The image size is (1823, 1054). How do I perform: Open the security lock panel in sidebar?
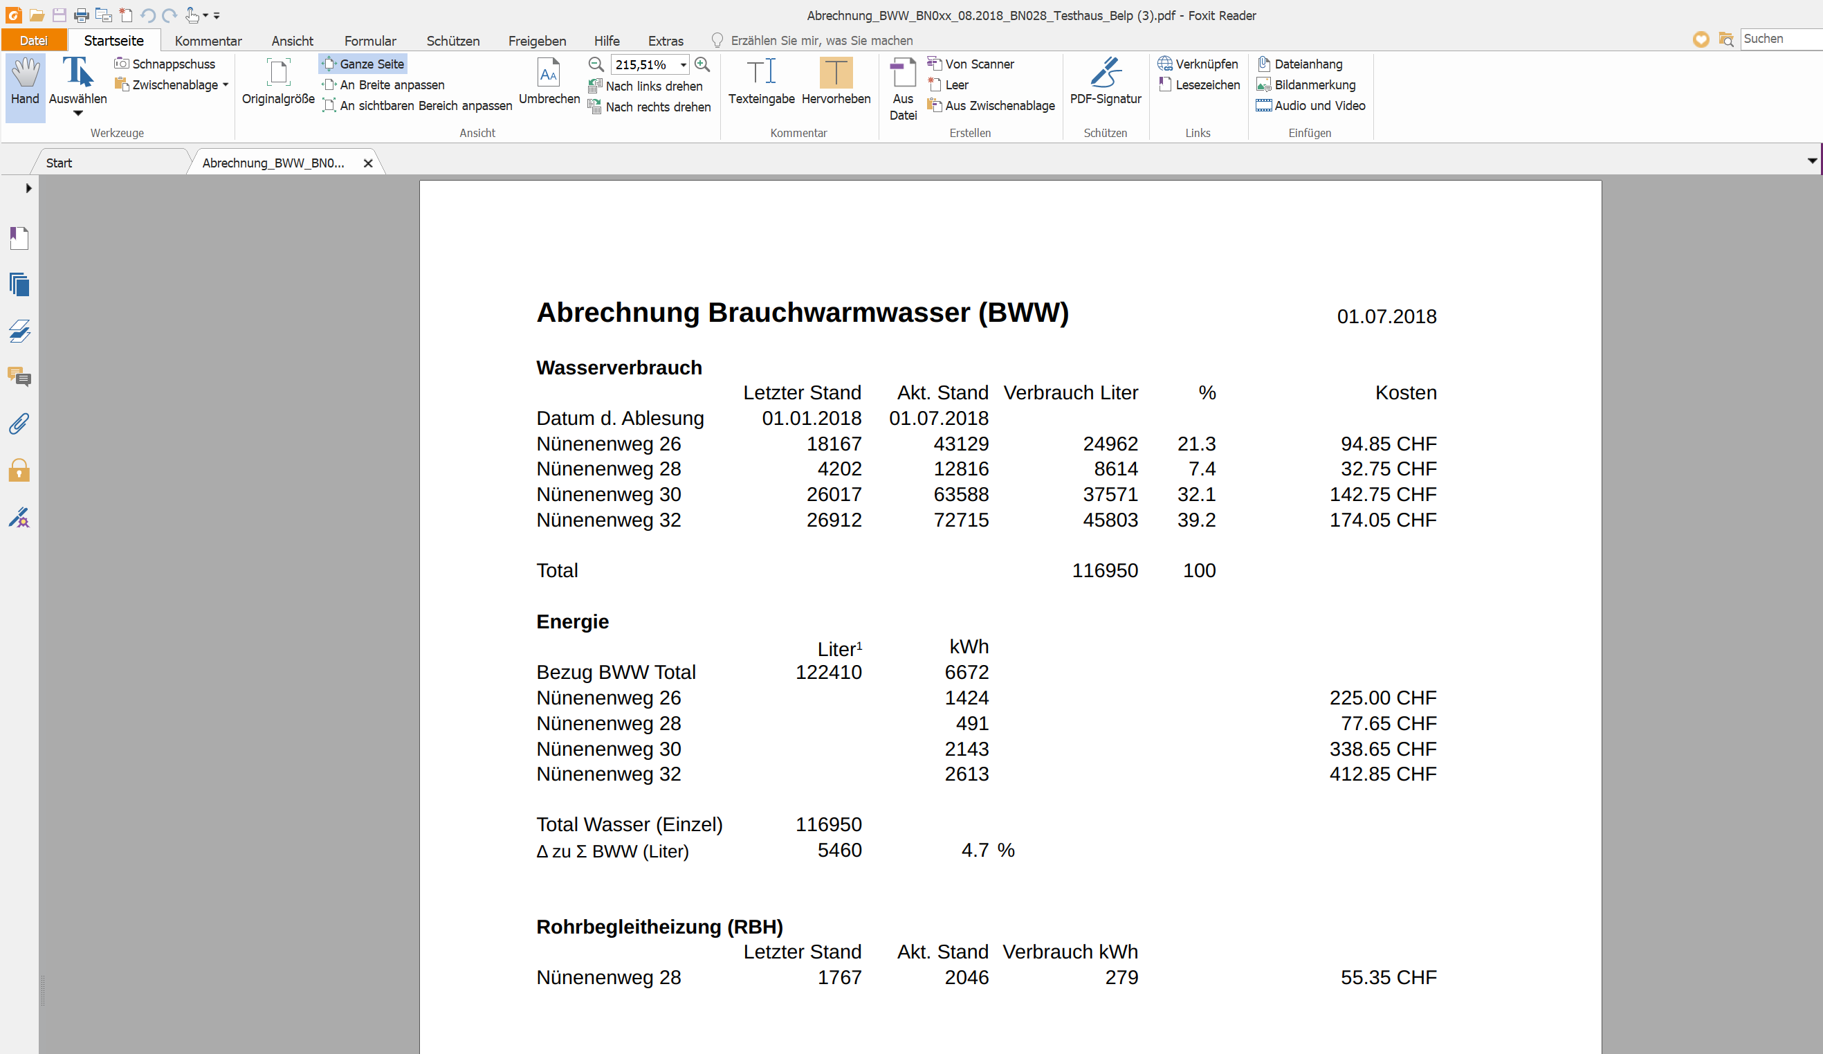[19, 470]
